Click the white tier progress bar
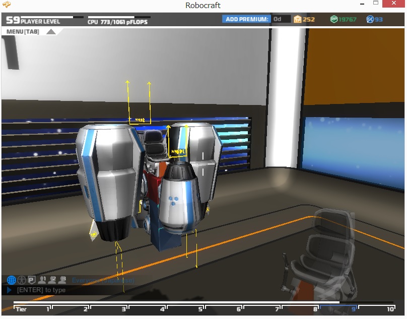 (176, 302)
